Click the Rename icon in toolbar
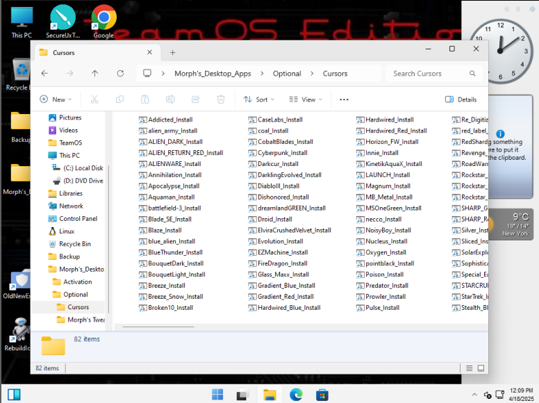The height and width of the screenshot is (403, 539). click(x=170, y=99)
